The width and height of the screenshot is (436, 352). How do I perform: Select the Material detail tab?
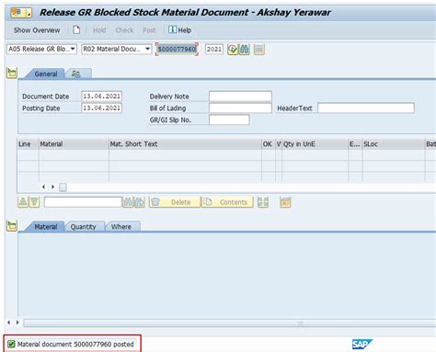click(46, 227)
